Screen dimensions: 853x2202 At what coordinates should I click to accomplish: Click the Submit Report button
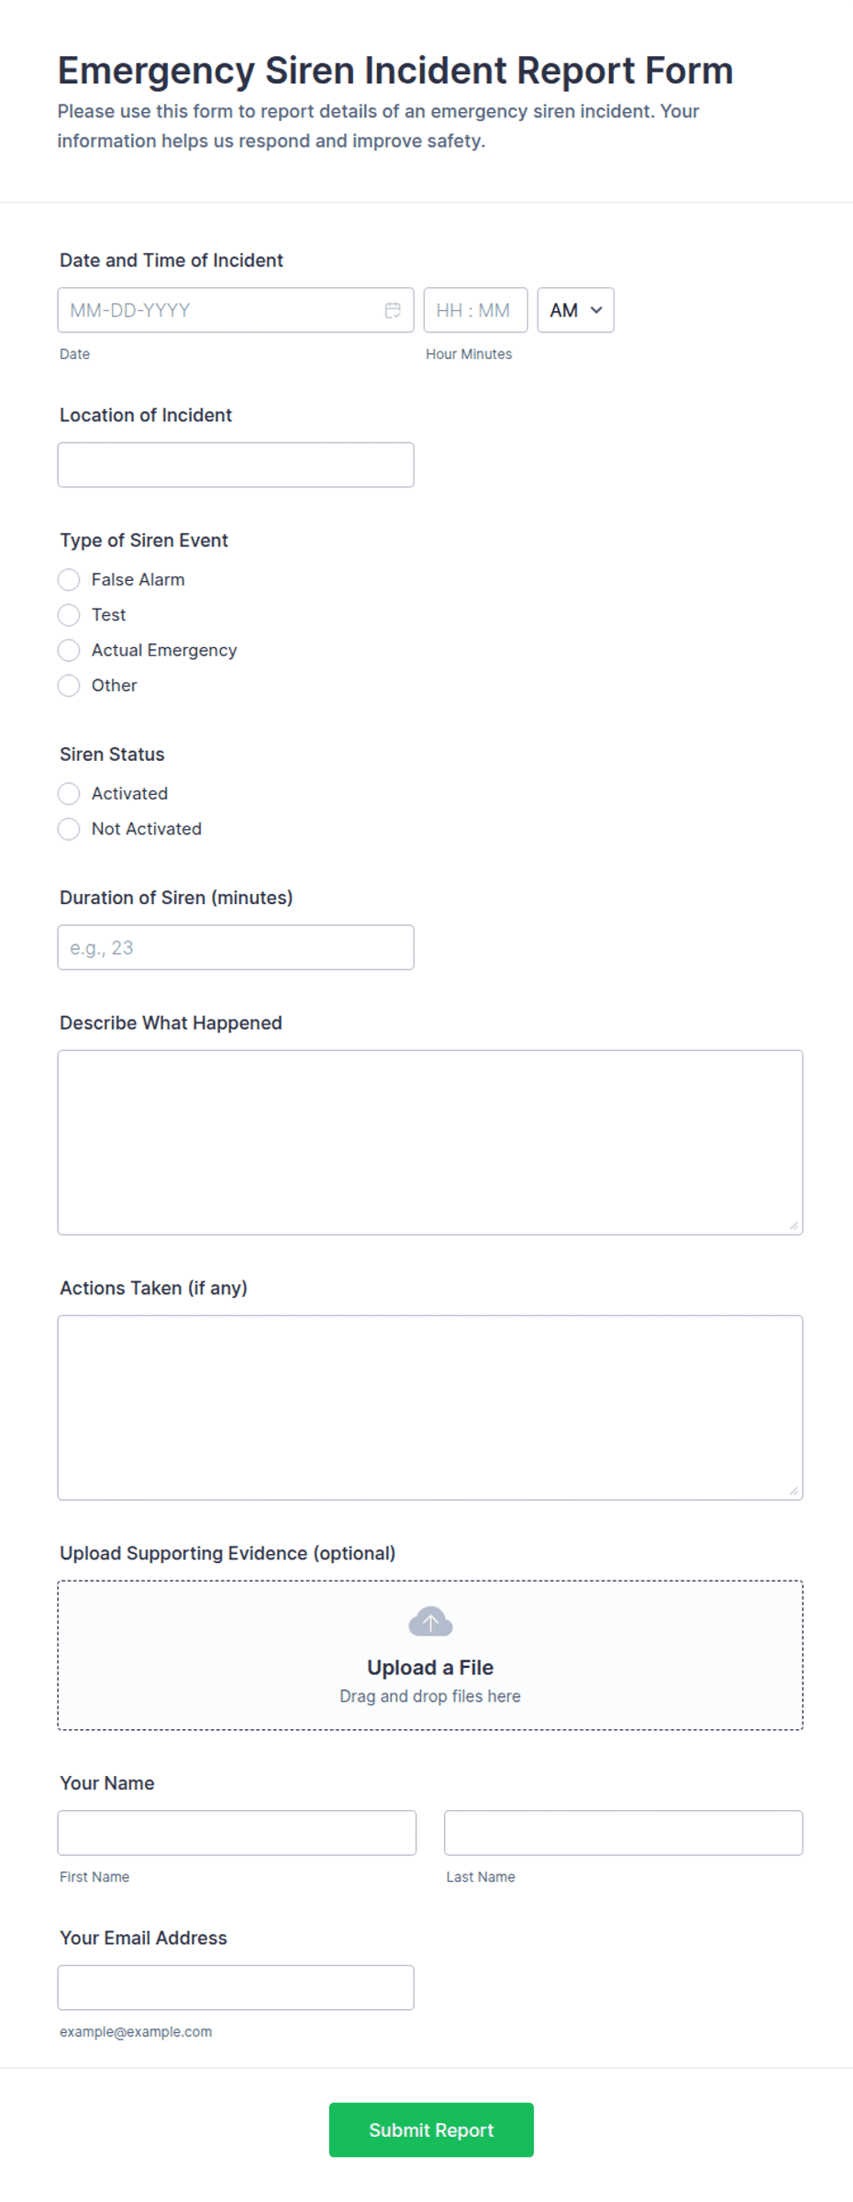click(431, 2129)
